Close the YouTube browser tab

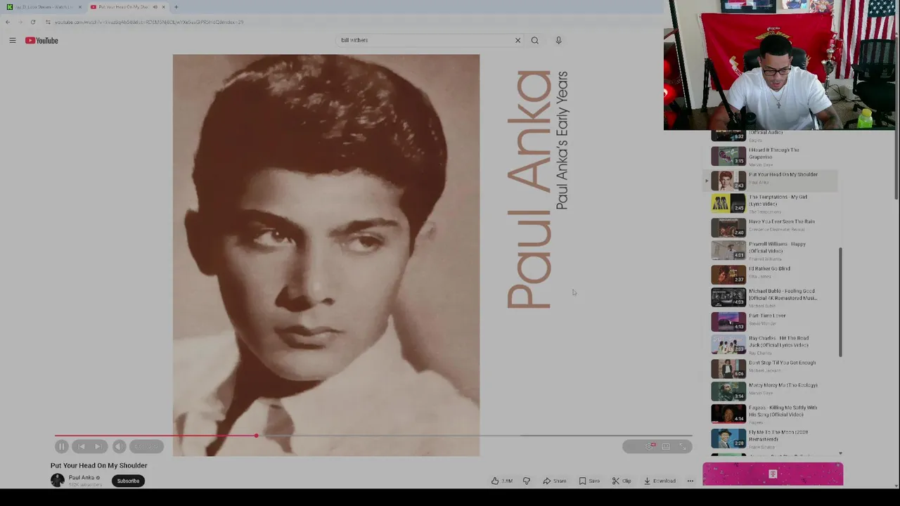163,7
